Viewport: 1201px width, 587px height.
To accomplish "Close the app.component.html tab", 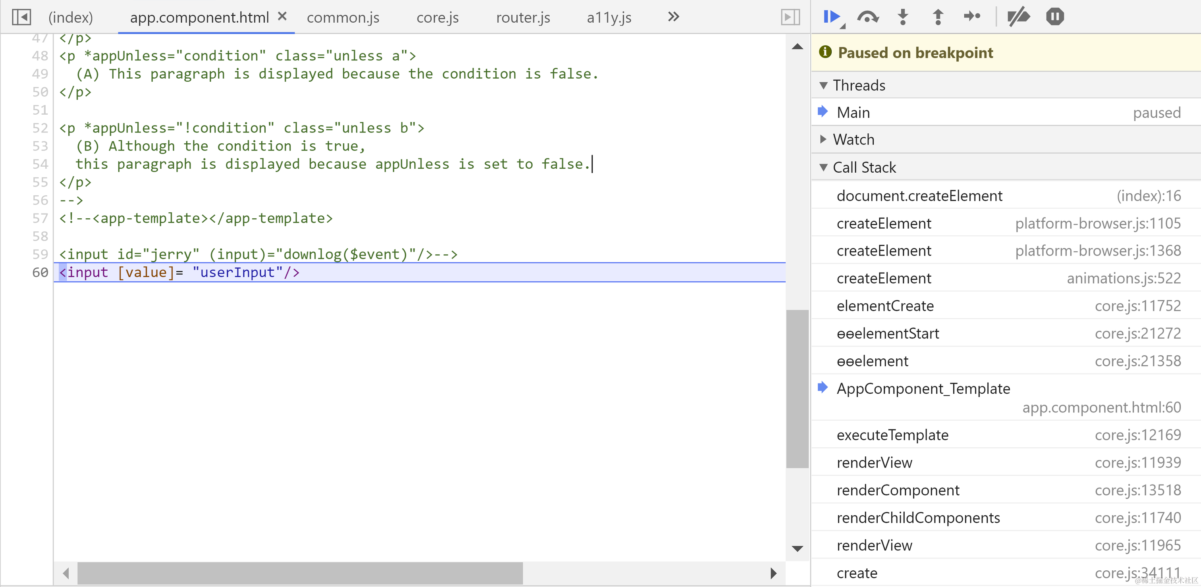I will (282, 16).
